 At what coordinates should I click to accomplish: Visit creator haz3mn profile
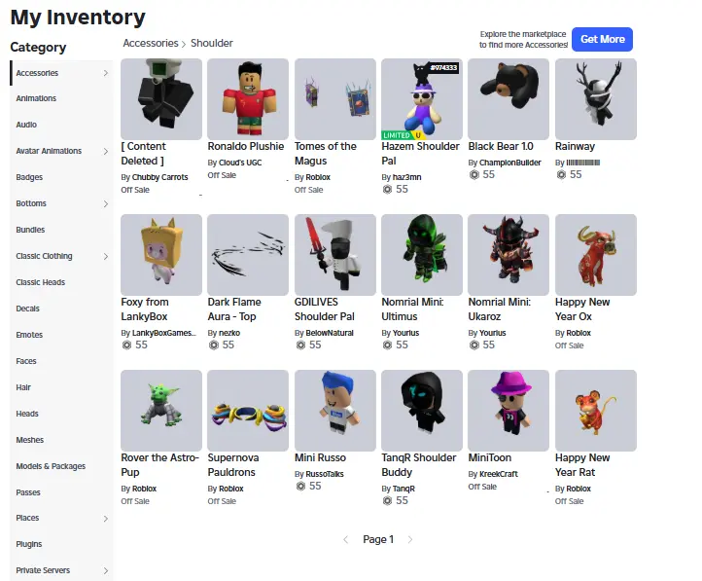coord(407,177)
